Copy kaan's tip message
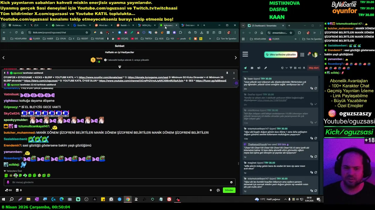The image size is (375, 210). click(x=312, y=88)
